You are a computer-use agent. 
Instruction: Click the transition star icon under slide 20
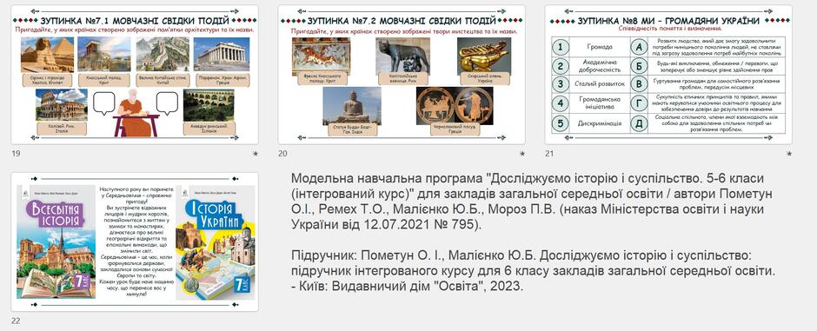point(522,154)
